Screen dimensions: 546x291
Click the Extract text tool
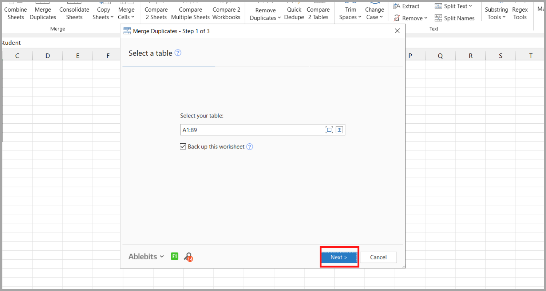(406, 6)
